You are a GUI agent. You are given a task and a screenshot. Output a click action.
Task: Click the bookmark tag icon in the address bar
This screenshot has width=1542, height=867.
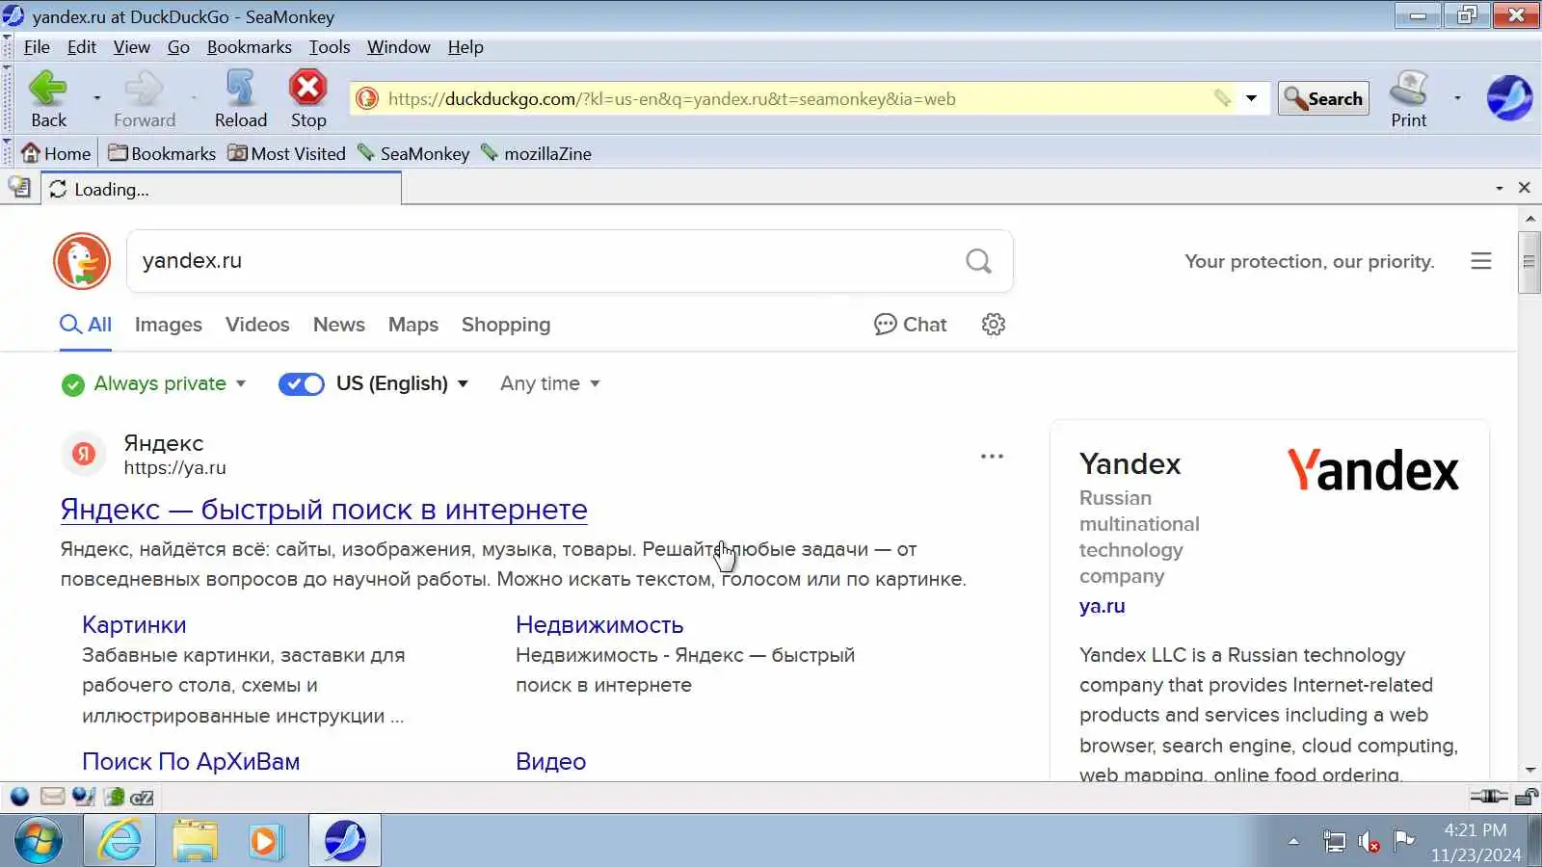point(1222,98)
